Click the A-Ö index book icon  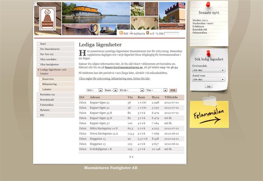click(x=148, y=33)
